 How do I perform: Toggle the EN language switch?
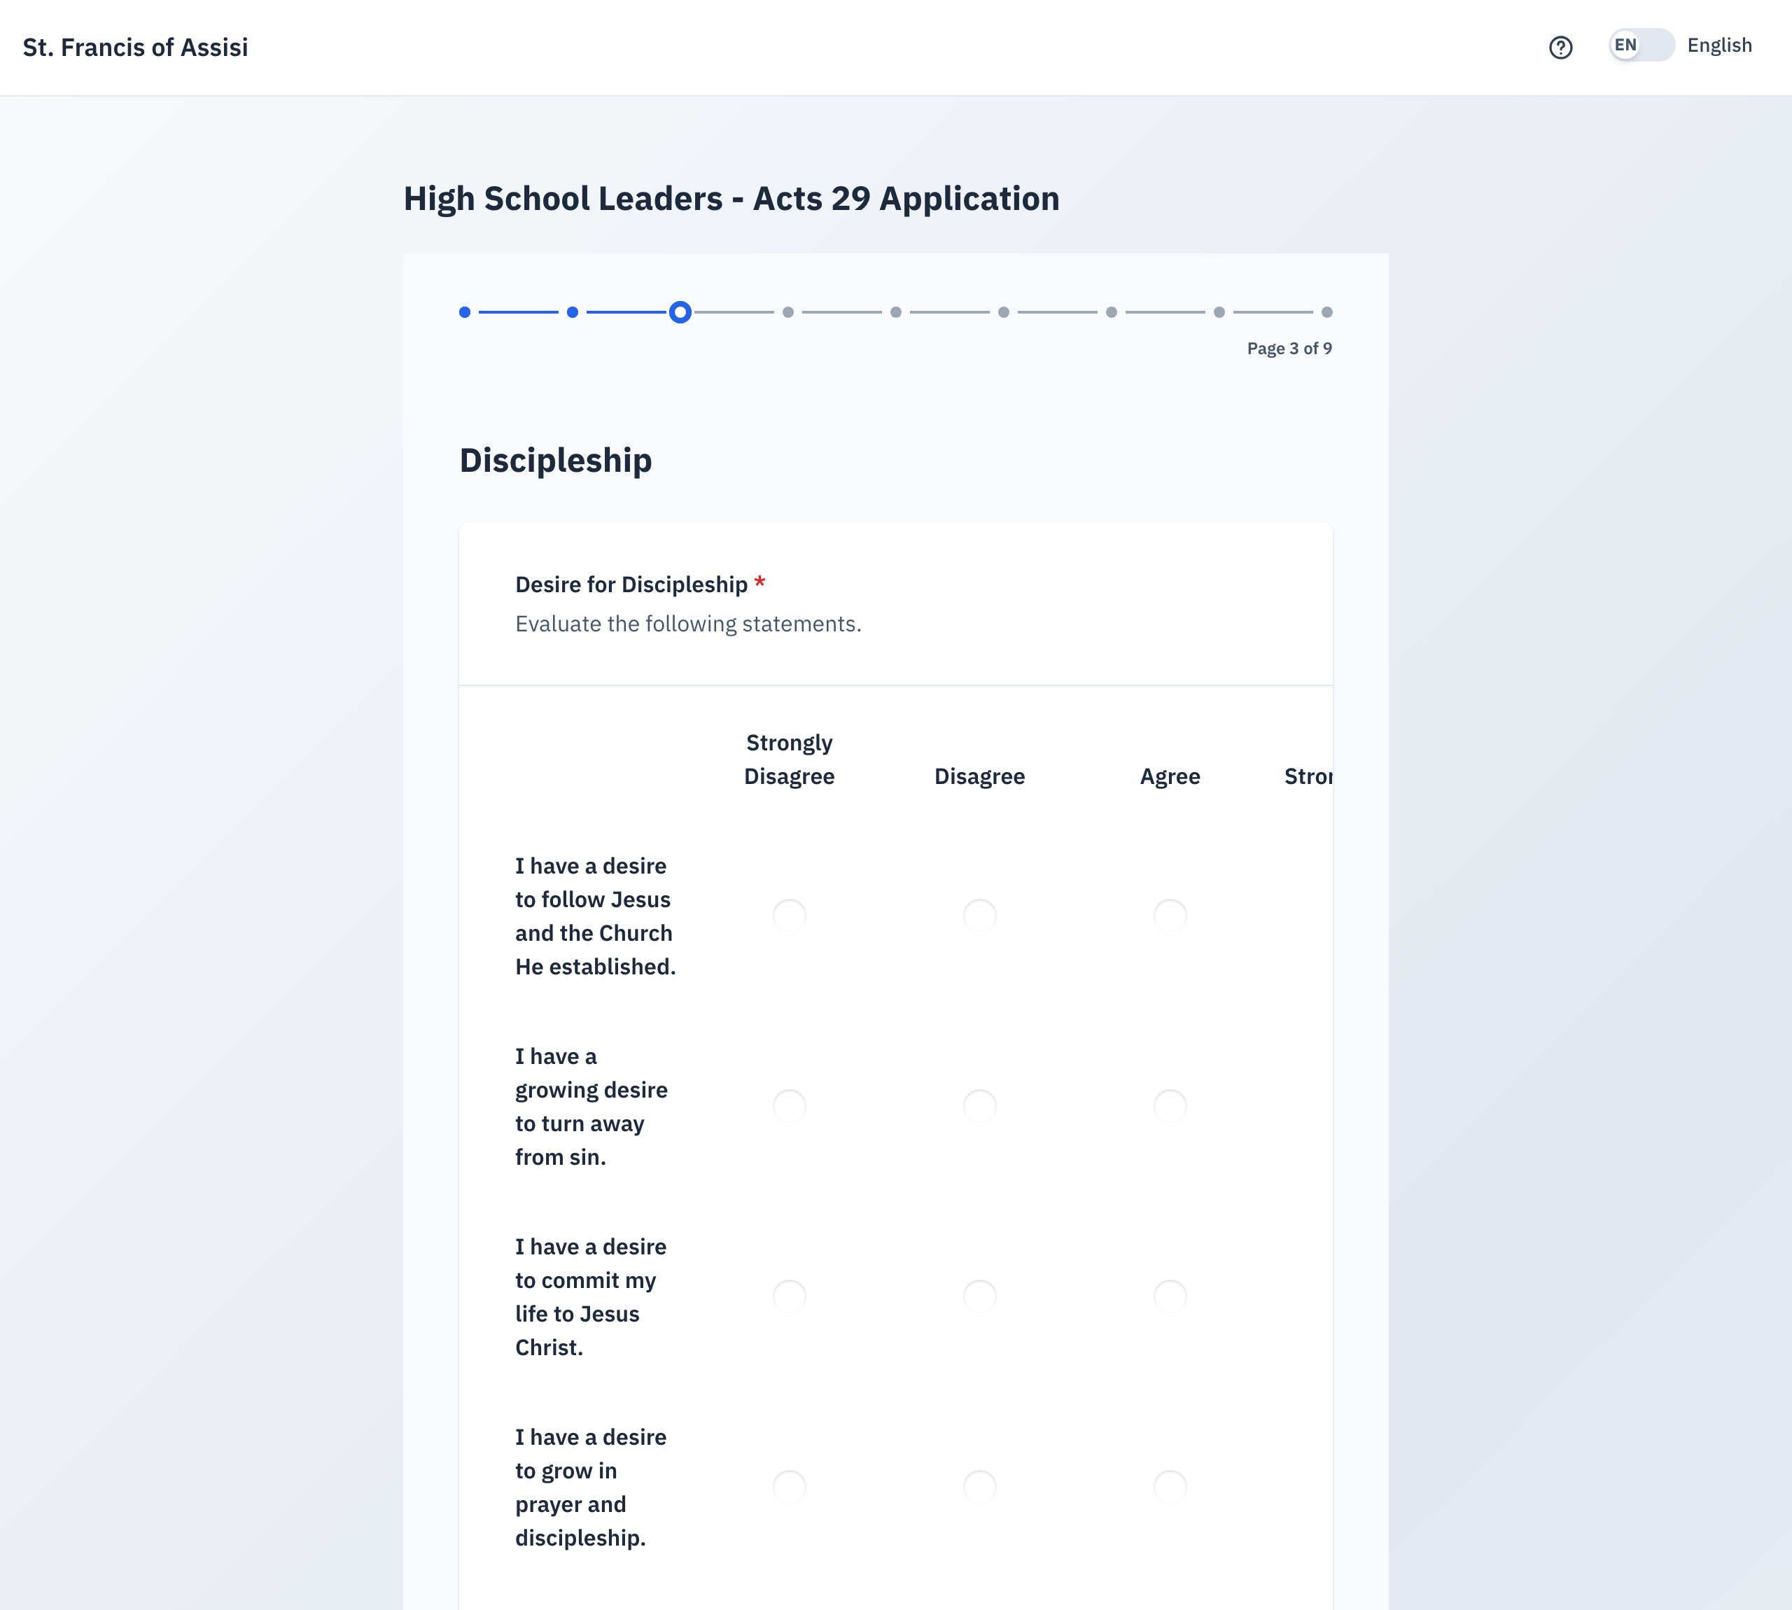[1641, 45]
